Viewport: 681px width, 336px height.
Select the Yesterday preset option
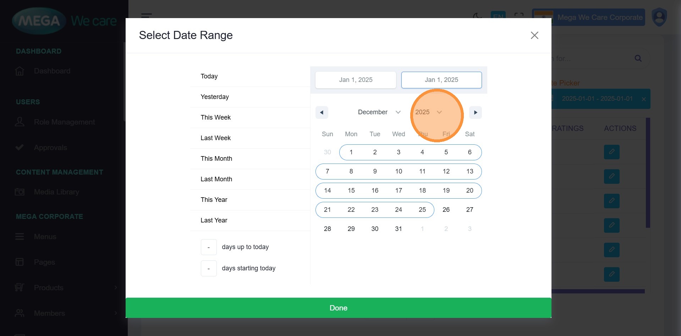214,97
